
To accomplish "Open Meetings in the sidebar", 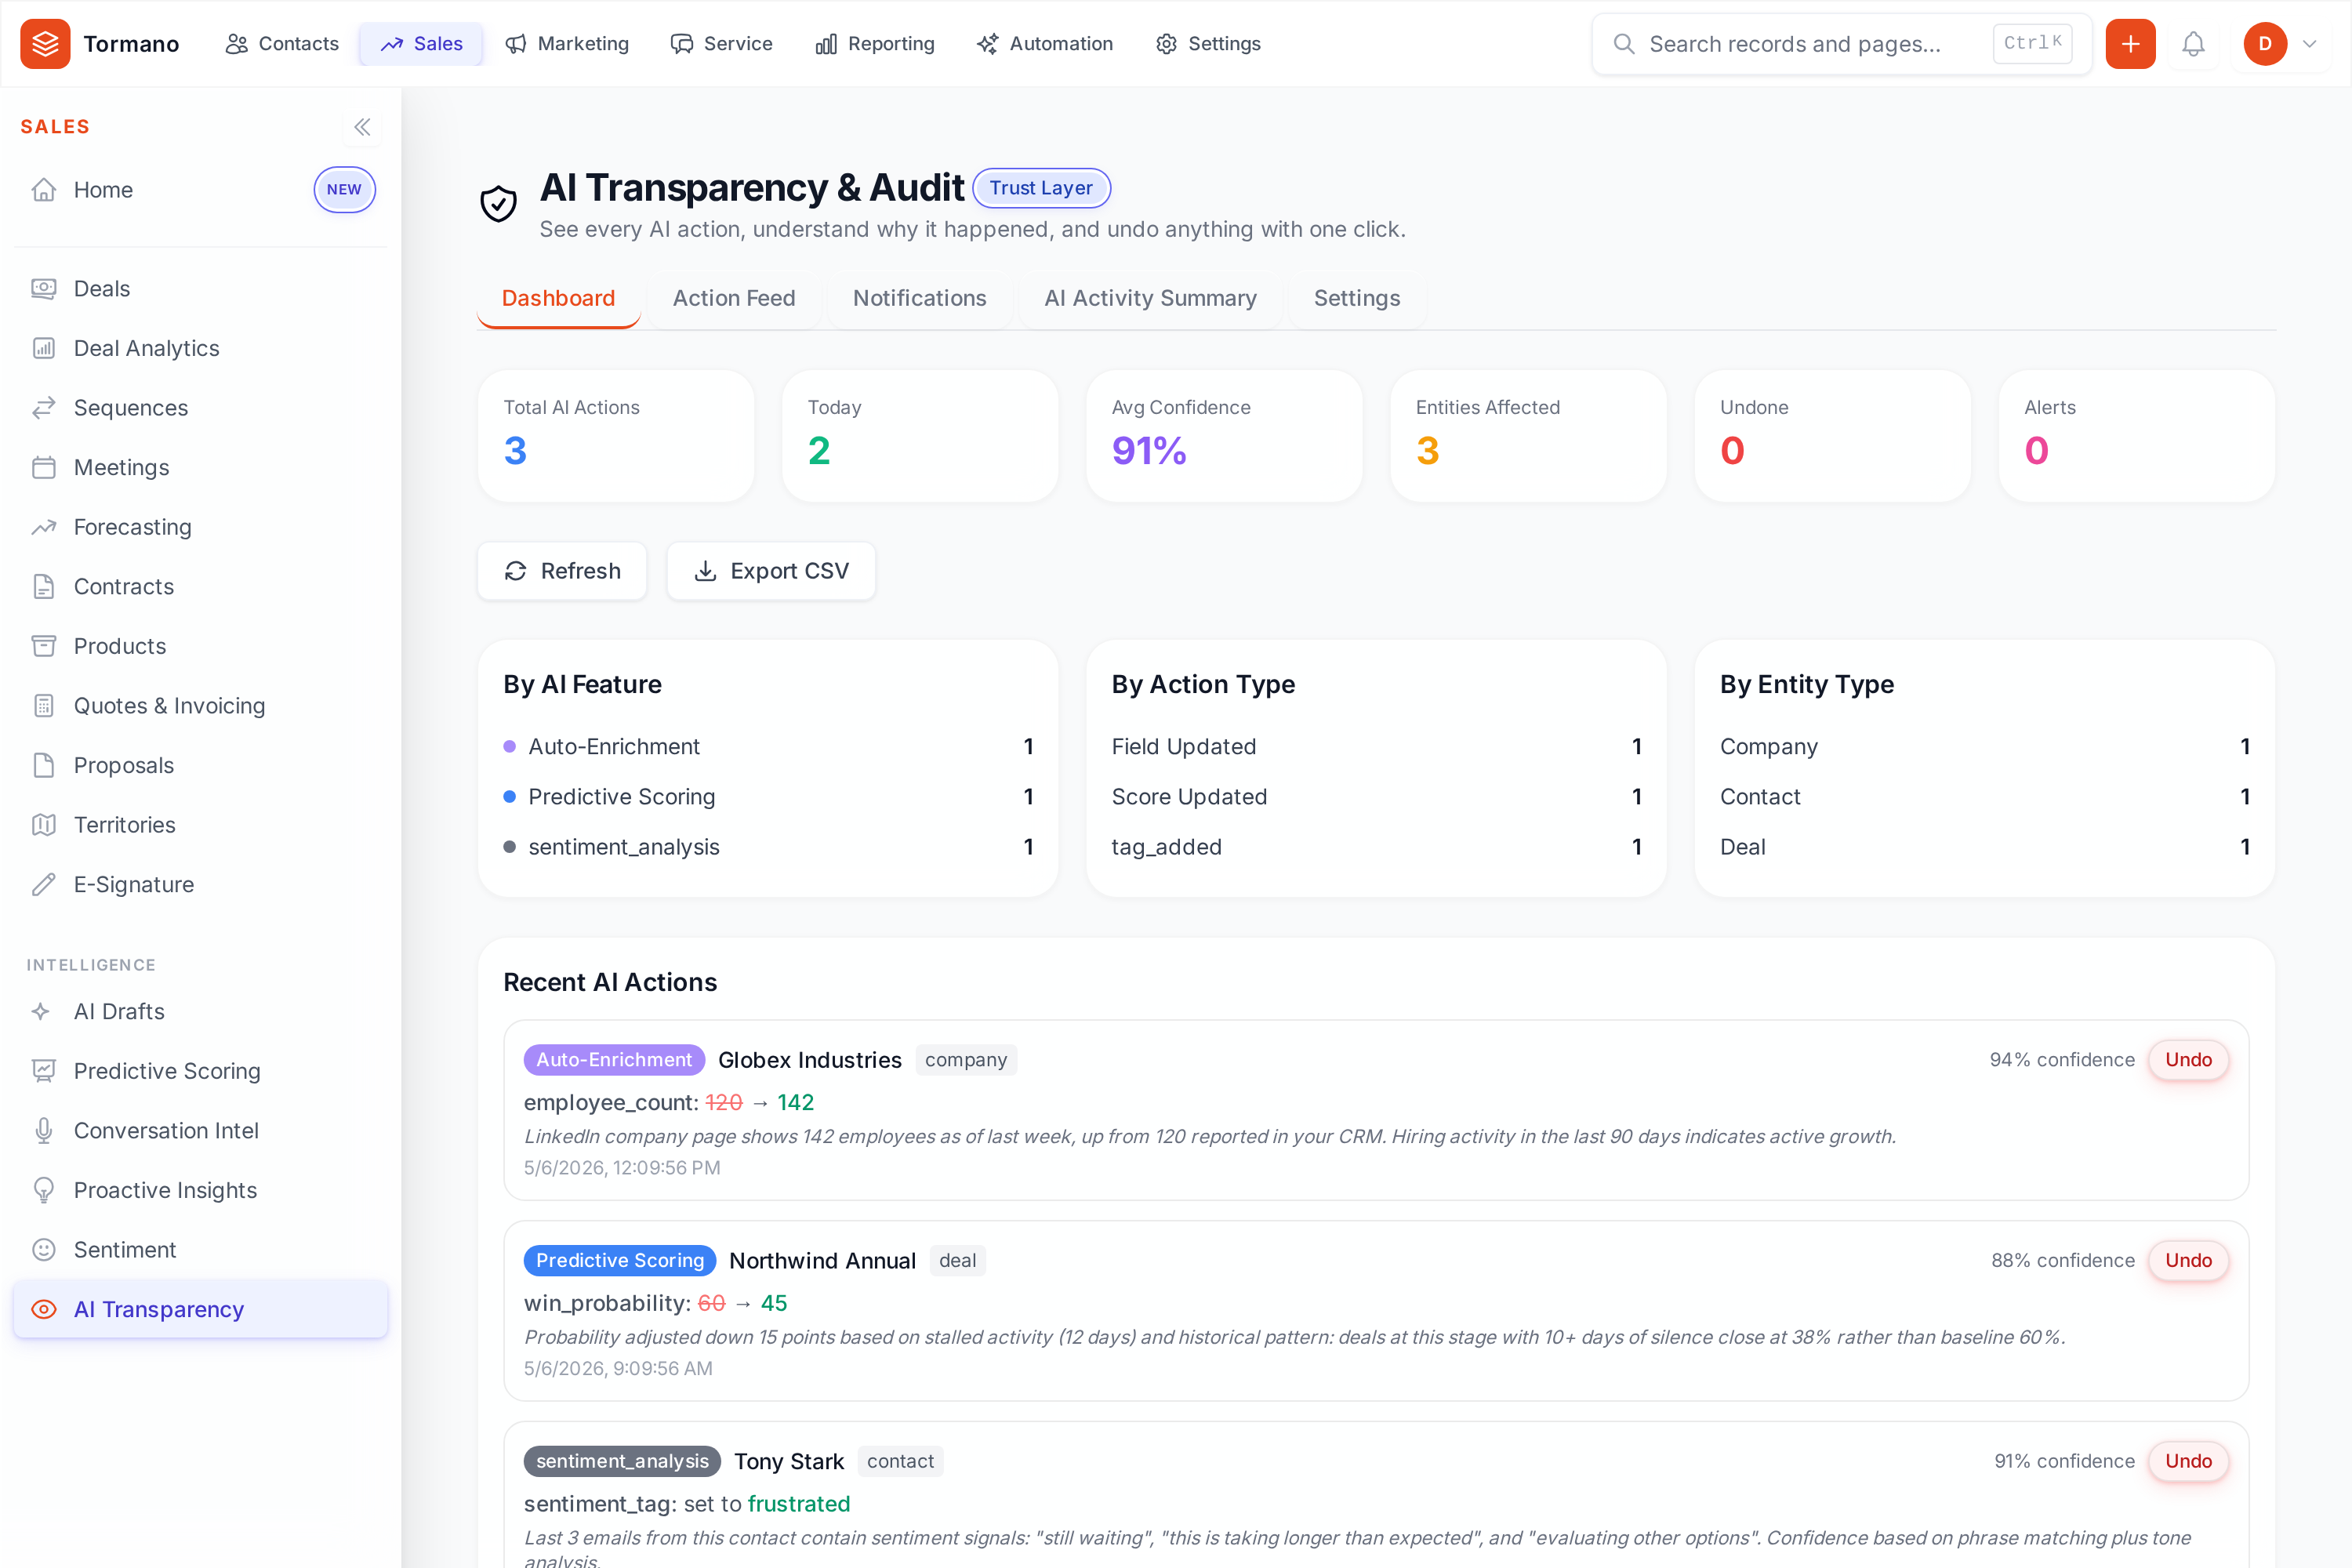I will point(201,467).
